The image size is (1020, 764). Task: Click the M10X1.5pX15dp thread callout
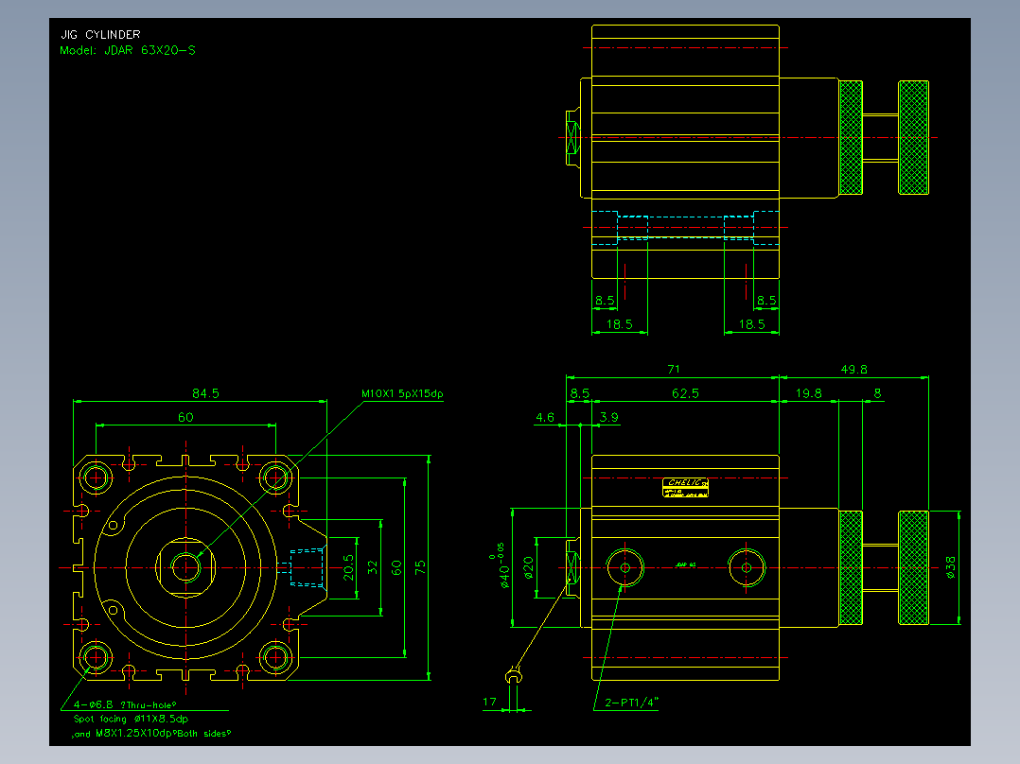pos(402,393)
